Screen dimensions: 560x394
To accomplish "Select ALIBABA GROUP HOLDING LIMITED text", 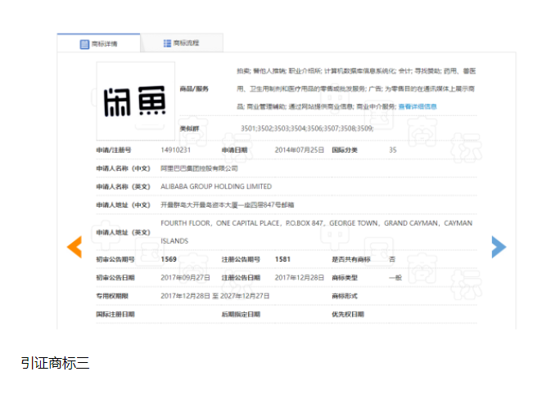I will [x=216, y=186].
